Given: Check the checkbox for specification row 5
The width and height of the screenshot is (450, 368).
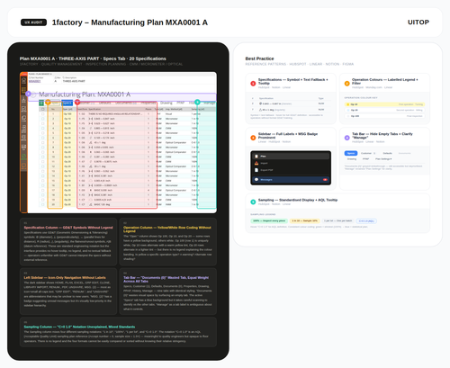Looking at the screenshot, I should (42, 133).
